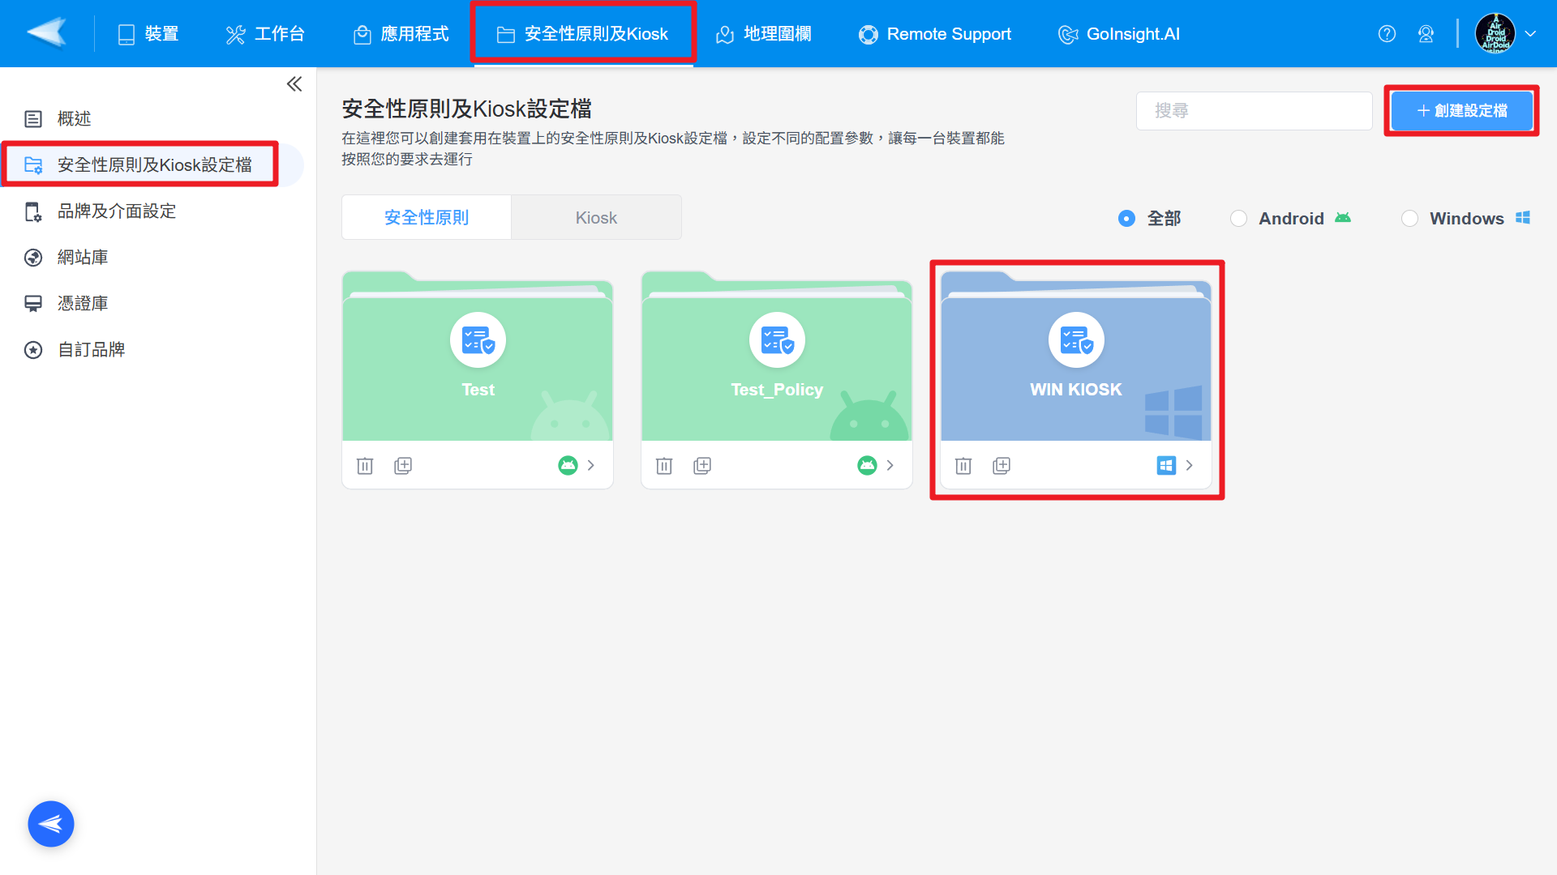
Task: Switch to the Kiosk tab
Action: [x=596, y=218]
